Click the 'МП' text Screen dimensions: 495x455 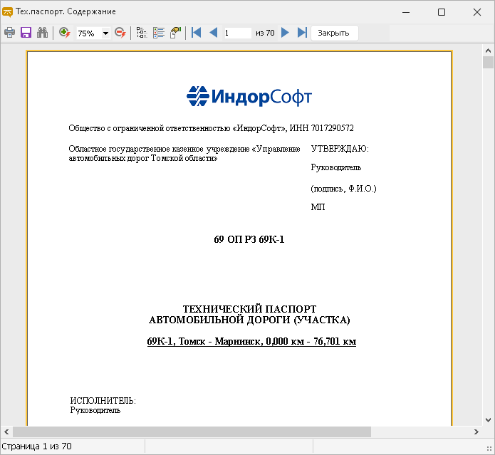(x=318, y=207)
